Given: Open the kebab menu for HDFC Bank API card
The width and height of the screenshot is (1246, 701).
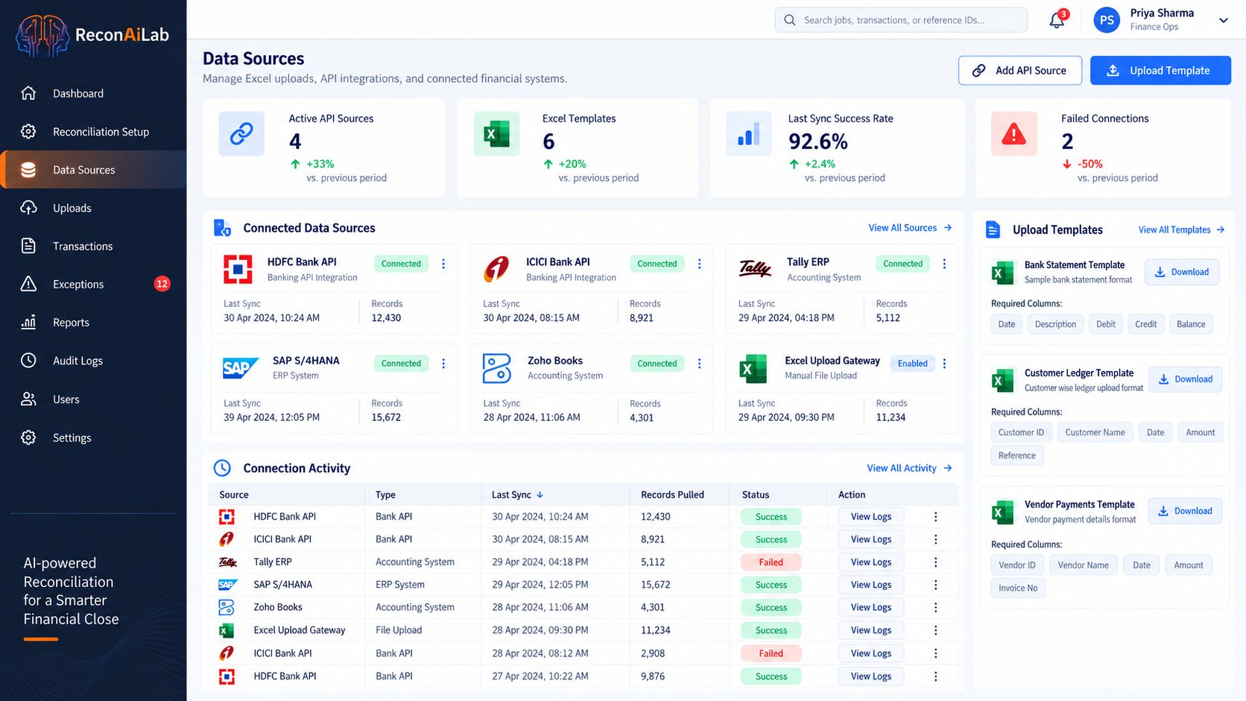Looking at the screenshot, I should (443, 264).
